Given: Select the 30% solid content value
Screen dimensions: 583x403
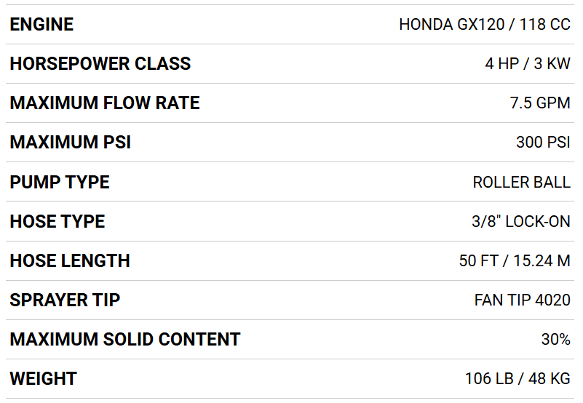Looking at the screenshot, I should pyautogui.click(x=555, y=339).
